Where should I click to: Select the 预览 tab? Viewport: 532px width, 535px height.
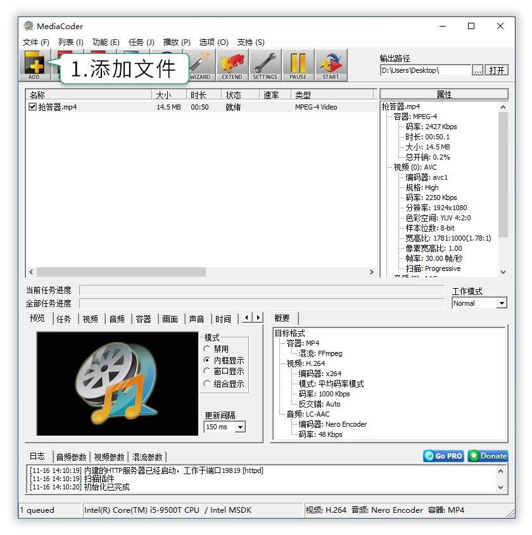[x=37, y=318]
